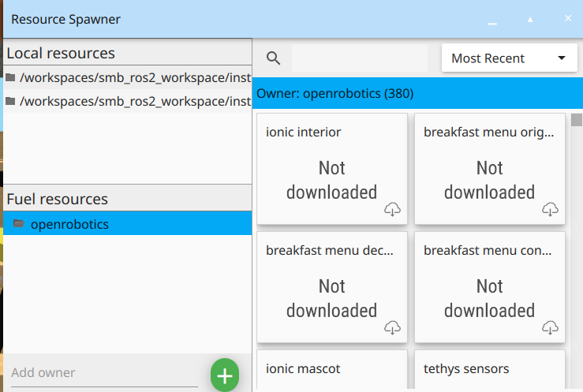Select the tethys sensors resource
Viewport: 583px width, 392px height.
tap(490, 370)
